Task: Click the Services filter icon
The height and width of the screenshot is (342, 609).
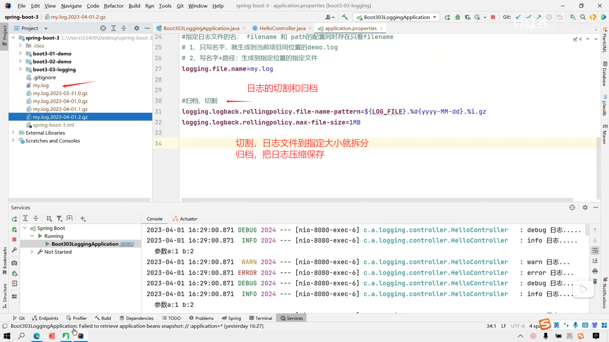Action: point(59,218)
